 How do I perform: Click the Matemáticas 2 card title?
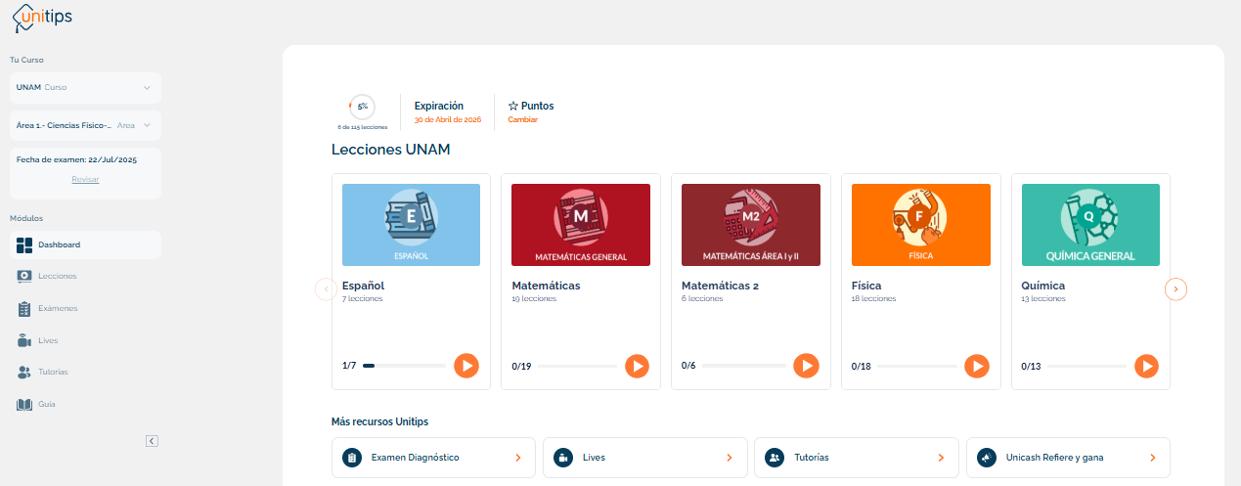coord(720,286)
